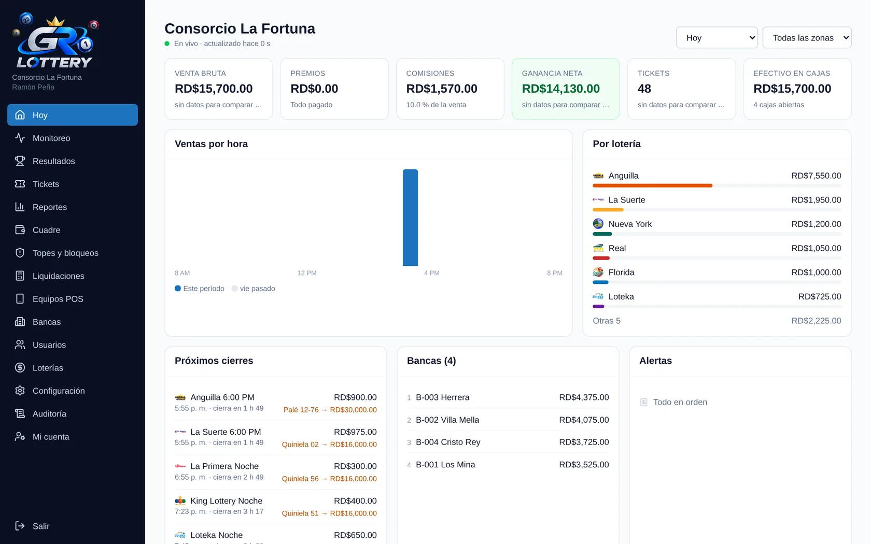
Task: Click the blue sales bar in hourly chart
Action: 410,218
